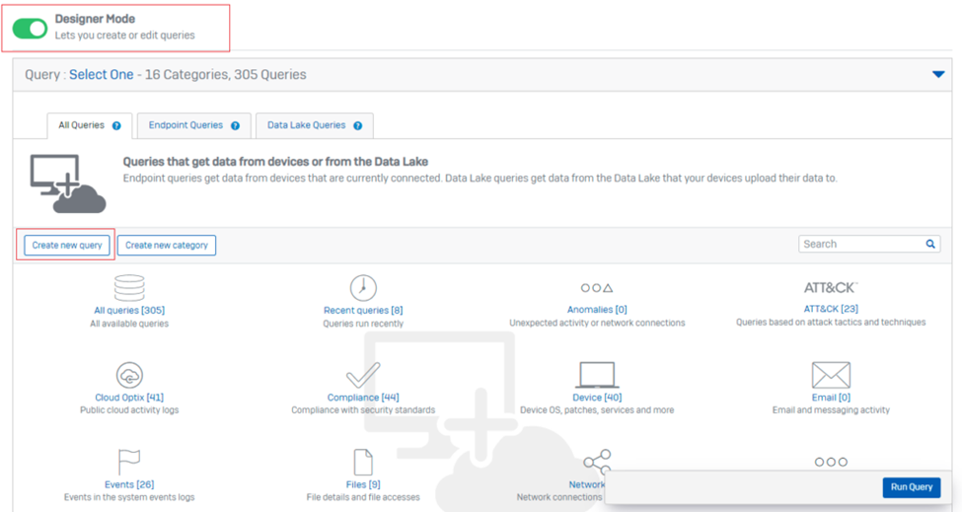Click into the Search input field
The width and height of the screenshot is (962, 512).
860,244
